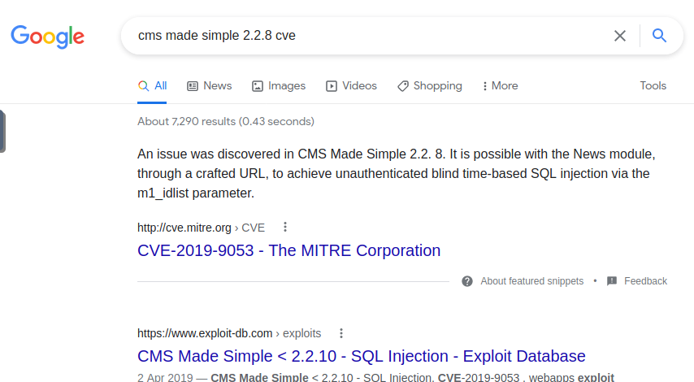694x382 pixels.
Task: Submit search with magnifying glass icon
Action: [x=659, y=36]
